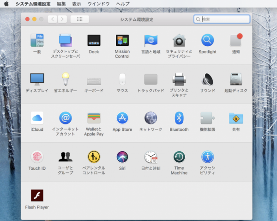Open the ヘルプ menu
The image size is (277, 221).
(123, 4)
